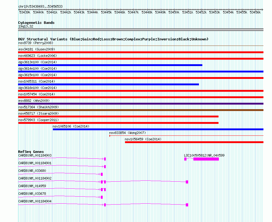Select the esv8882 (Ahn2009) purple inversion bar

tap(141, 104)
